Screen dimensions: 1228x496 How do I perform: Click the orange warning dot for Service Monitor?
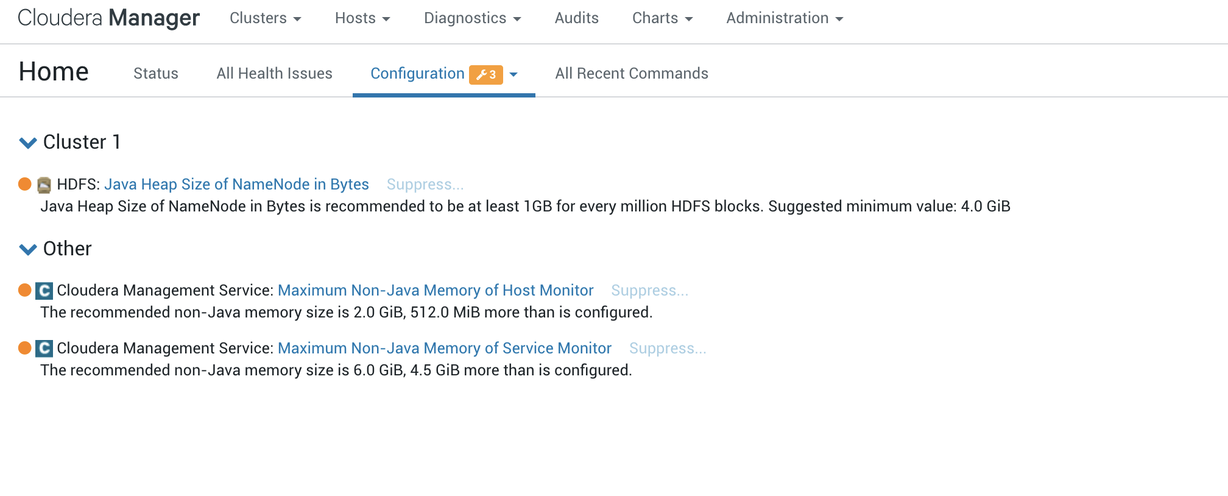click(25, 348)
